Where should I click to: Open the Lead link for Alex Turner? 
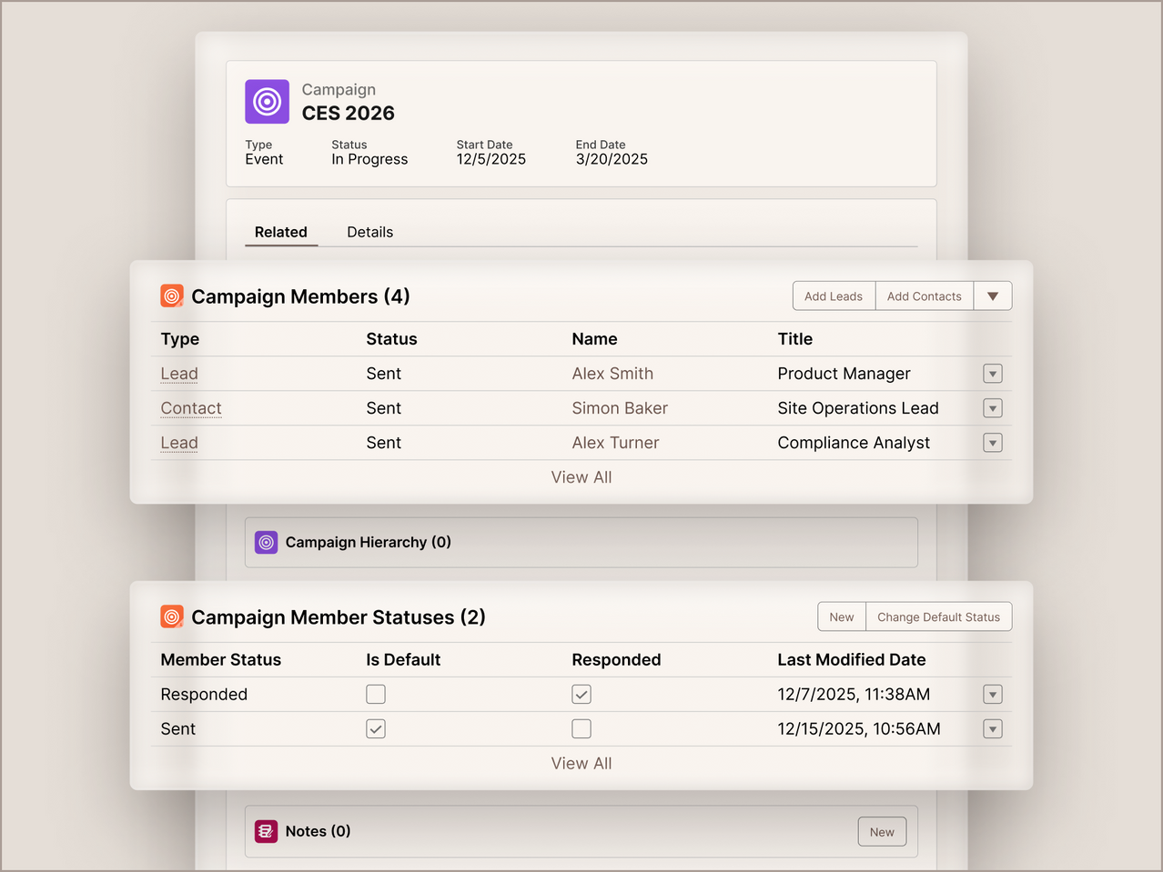click(x=179, y=443)
